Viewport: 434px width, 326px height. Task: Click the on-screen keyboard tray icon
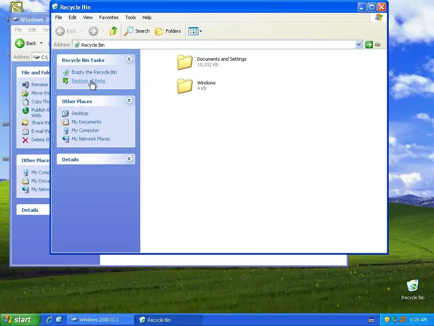[x=371, y=320]
